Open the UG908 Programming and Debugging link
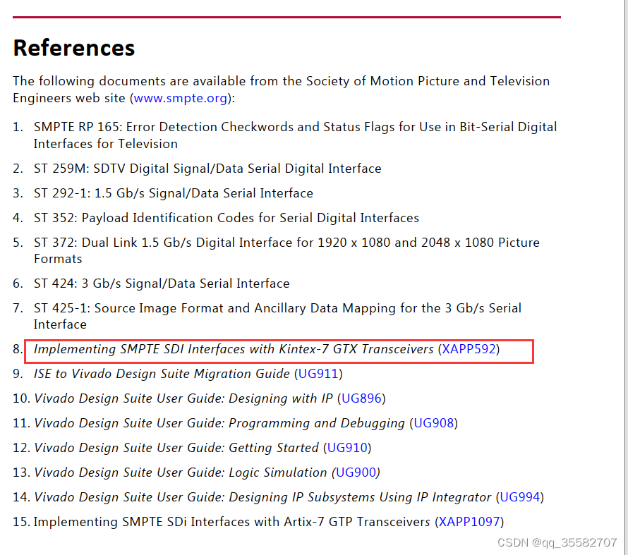 (435, 423)
